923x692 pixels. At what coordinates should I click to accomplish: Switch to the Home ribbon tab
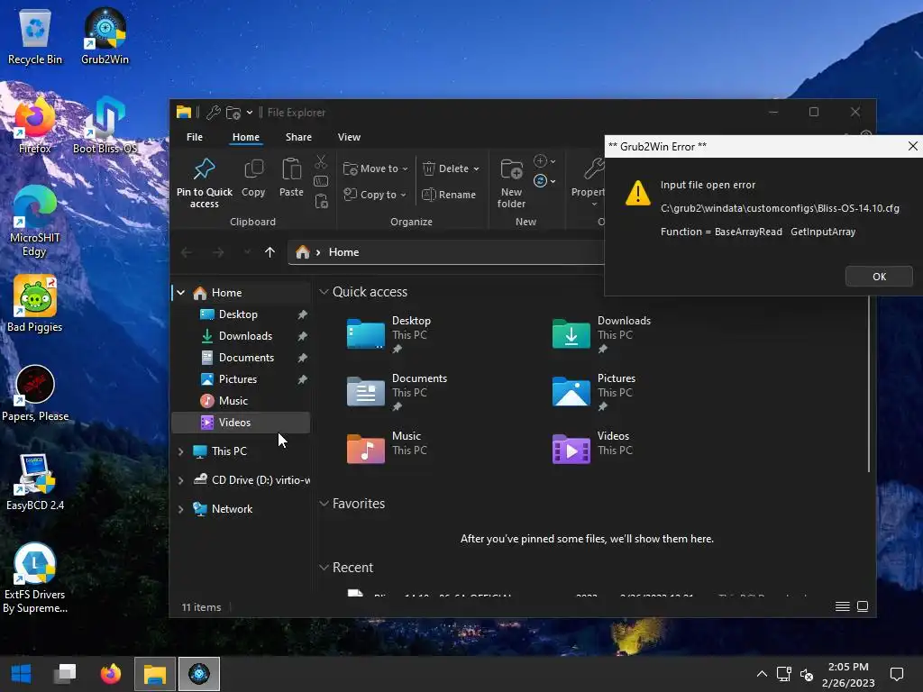click(x=245, y=137)
